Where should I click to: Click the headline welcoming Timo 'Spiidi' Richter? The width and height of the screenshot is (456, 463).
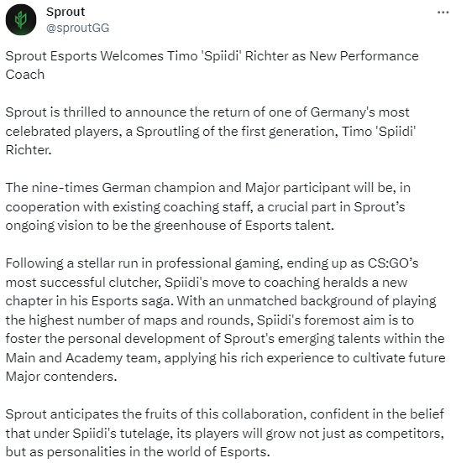[x=212, y=65]
